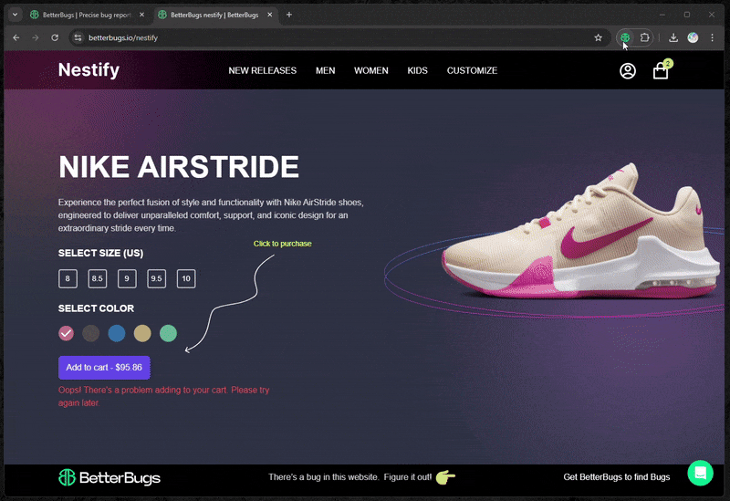Maximize the Chrome window
The height and width of the screenshot is (501, 730).
coord(687,15)
